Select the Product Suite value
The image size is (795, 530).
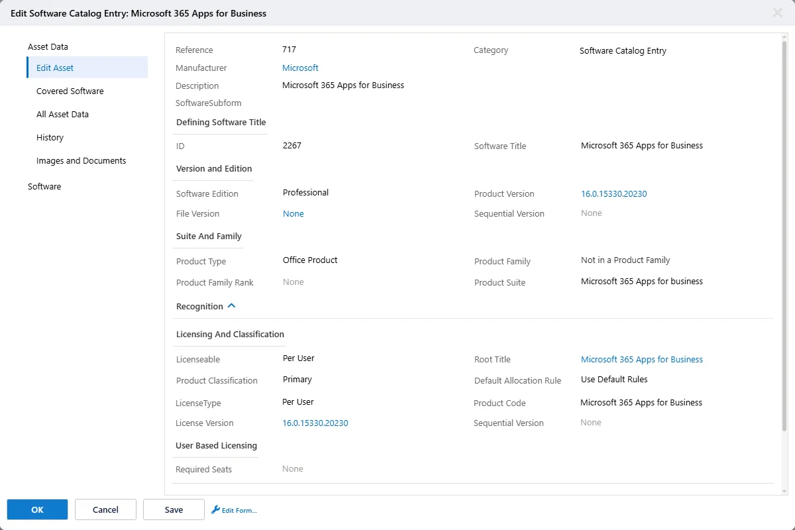coord(642,281)
